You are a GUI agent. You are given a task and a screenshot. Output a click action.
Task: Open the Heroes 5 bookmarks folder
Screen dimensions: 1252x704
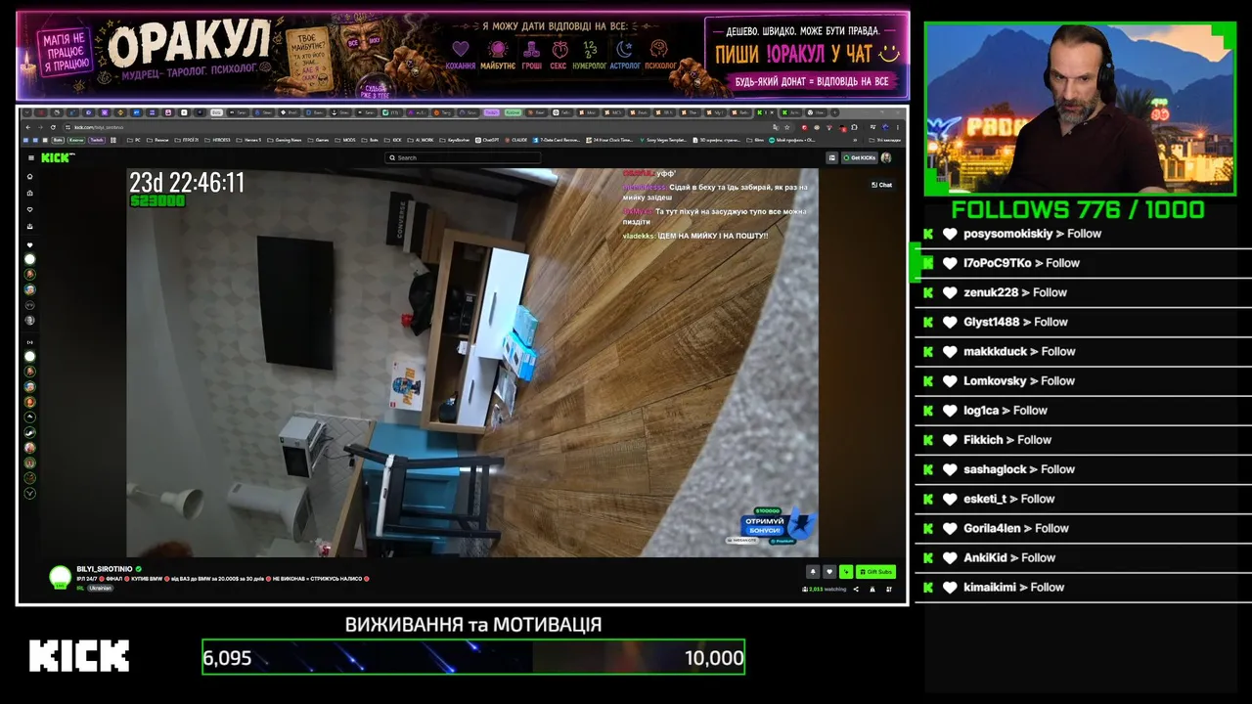click(x=249, y=140)
